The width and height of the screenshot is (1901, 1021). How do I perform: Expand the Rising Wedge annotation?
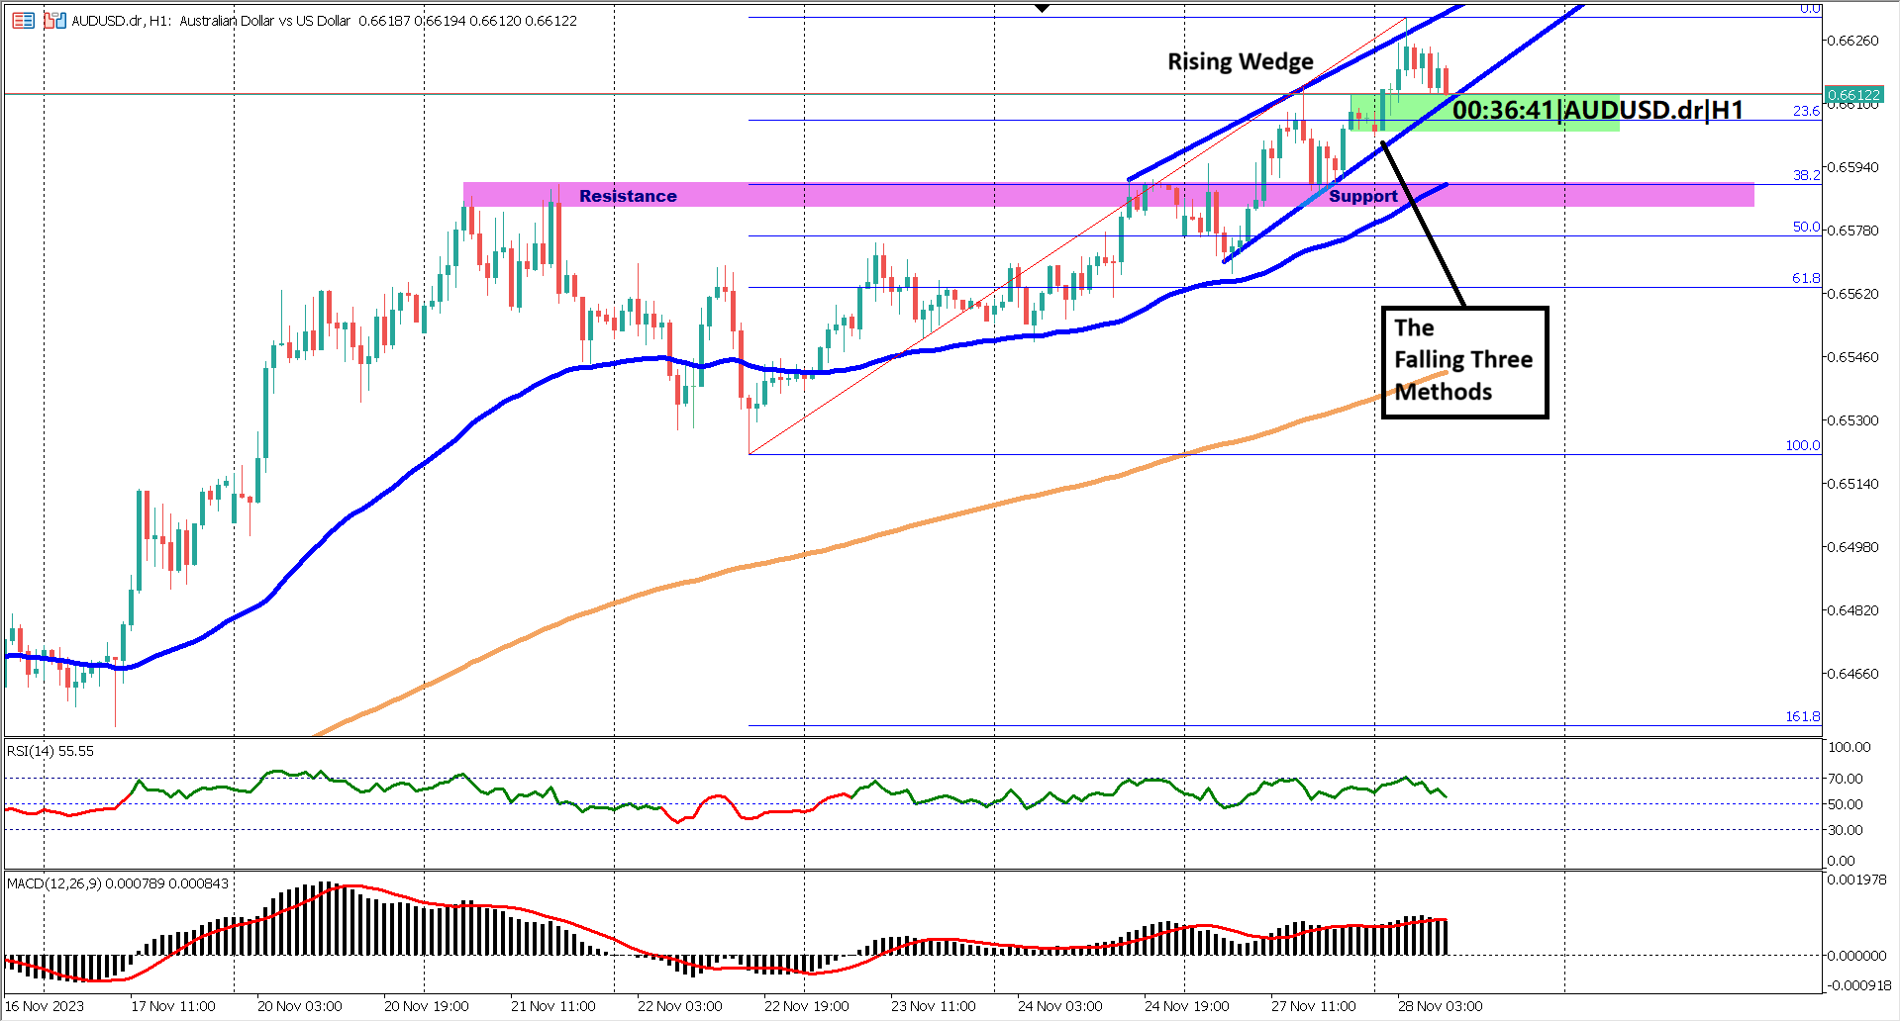coord(1241,61)
